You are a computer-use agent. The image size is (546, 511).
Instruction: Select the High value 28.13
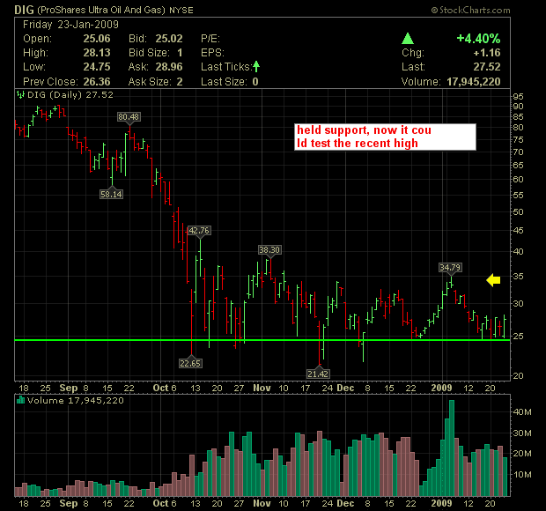[x=97, y=53]
